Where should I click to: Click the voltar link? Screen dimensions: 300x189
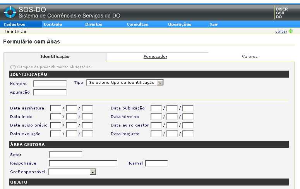(x=281, y=31)
